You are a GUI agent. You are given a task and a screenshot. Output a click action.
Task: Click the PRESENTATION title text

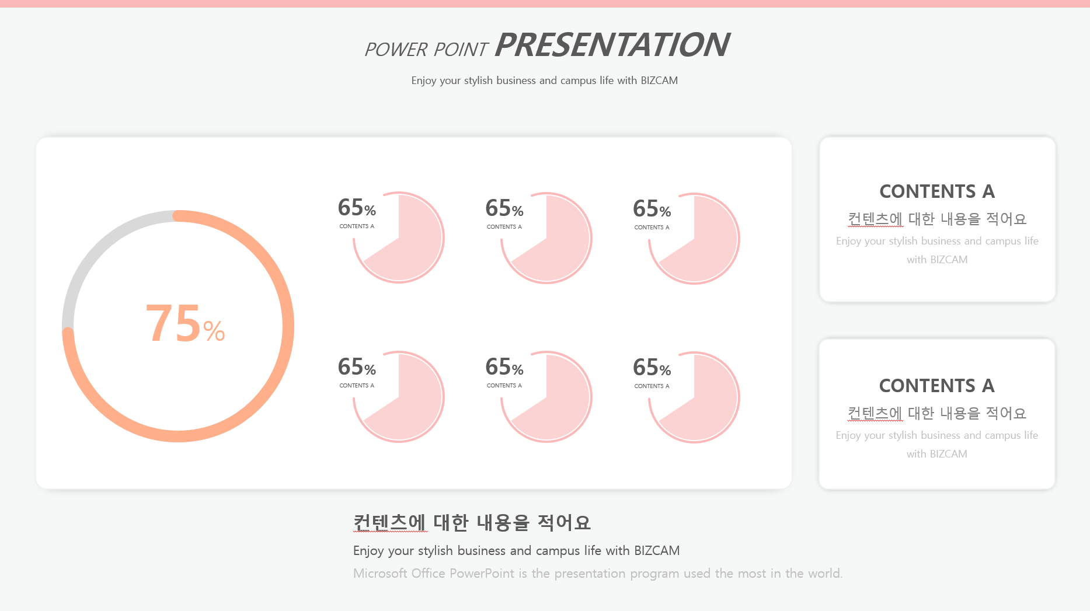[612, 45]
